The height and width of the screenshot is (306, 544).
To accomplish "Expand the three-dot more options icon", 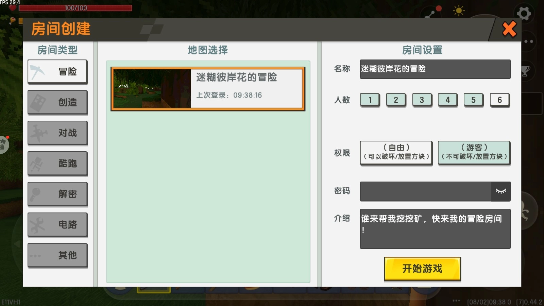I will click(x=529, y=41).
